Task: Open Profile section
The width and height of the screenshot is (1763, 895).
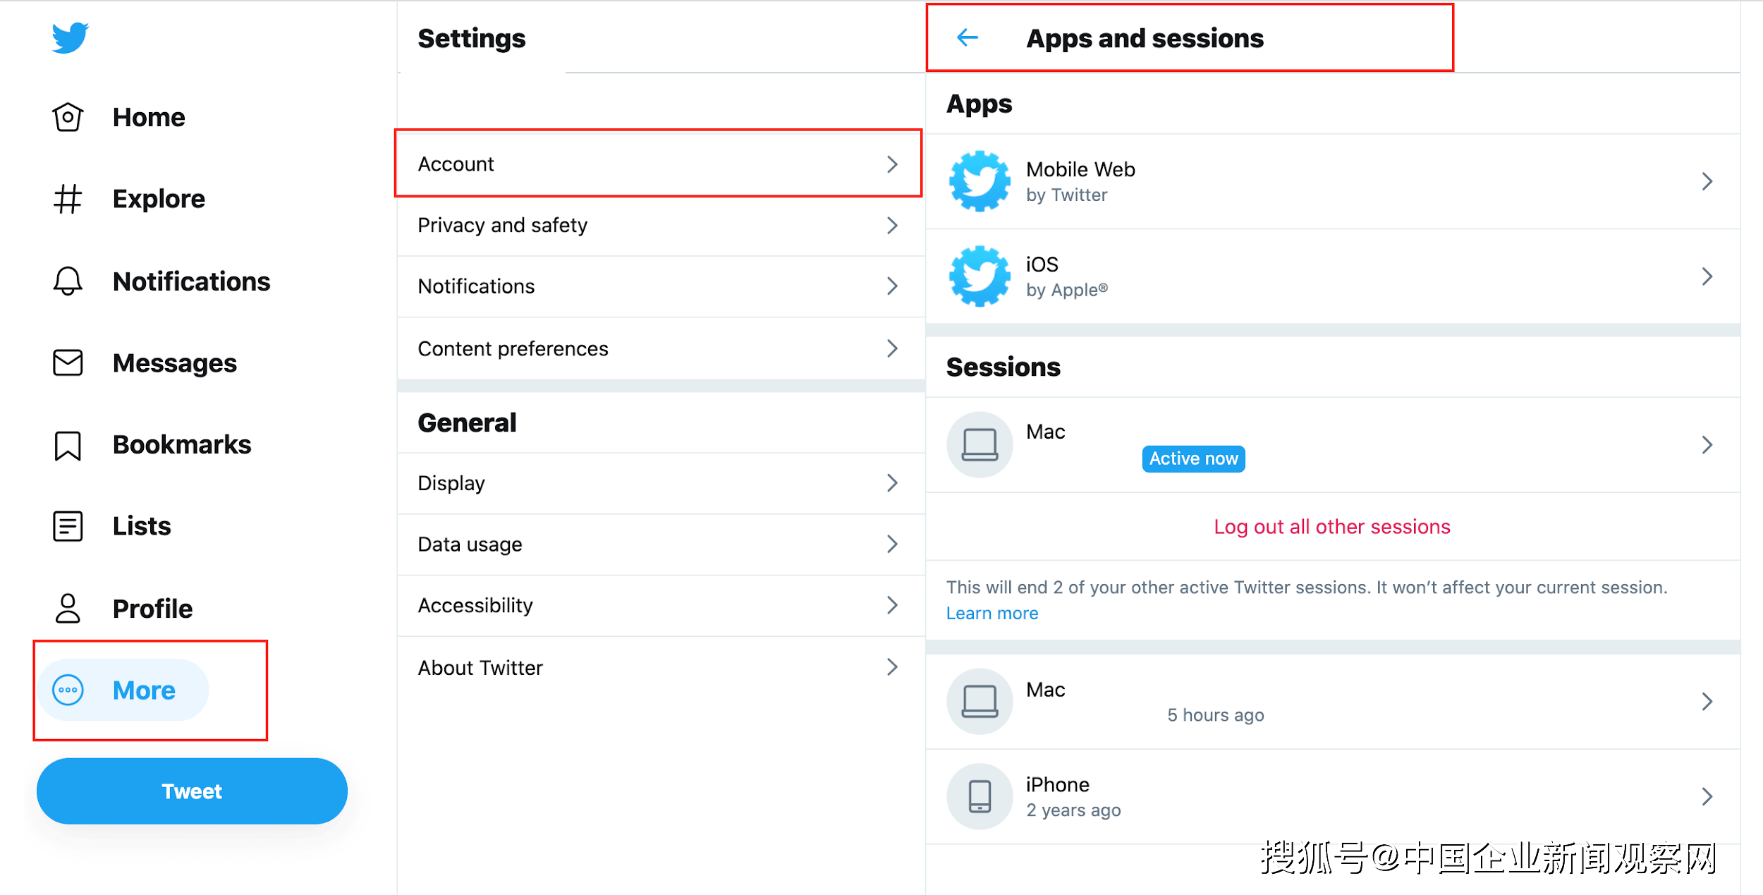Action: (x=150, y=606)
